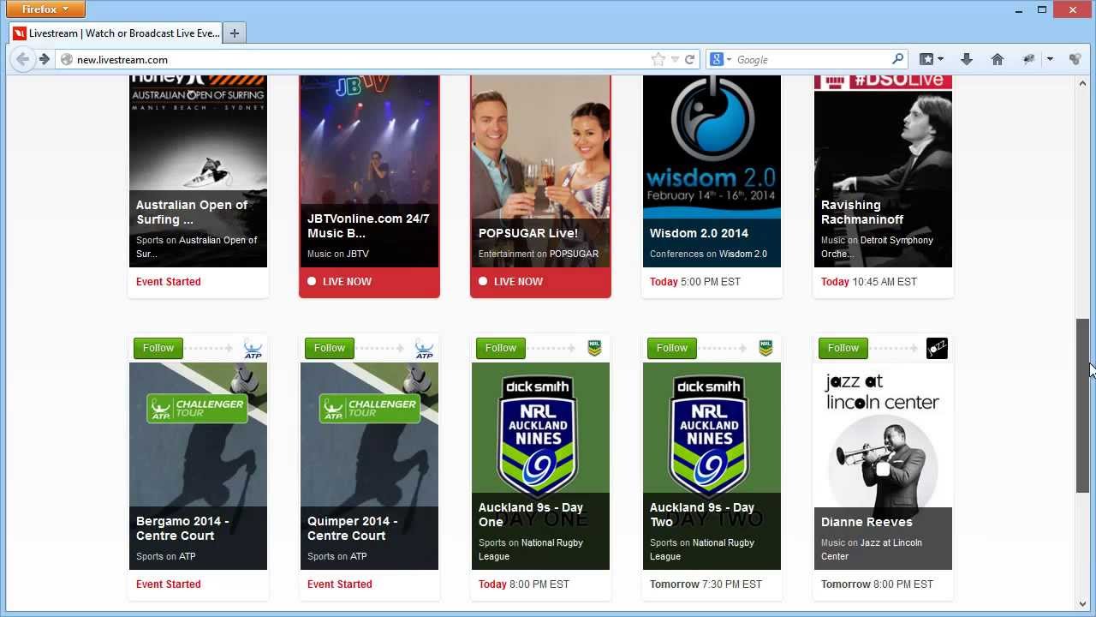The image size is (1096, 617).
Task: Click the vertical page scrollbar thumb
Action: 1082,405
